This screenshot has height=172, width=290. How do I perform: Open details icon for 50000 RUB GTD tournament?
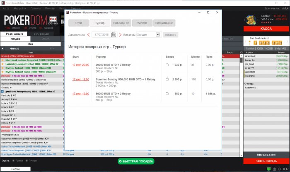(x=167, y=94)
